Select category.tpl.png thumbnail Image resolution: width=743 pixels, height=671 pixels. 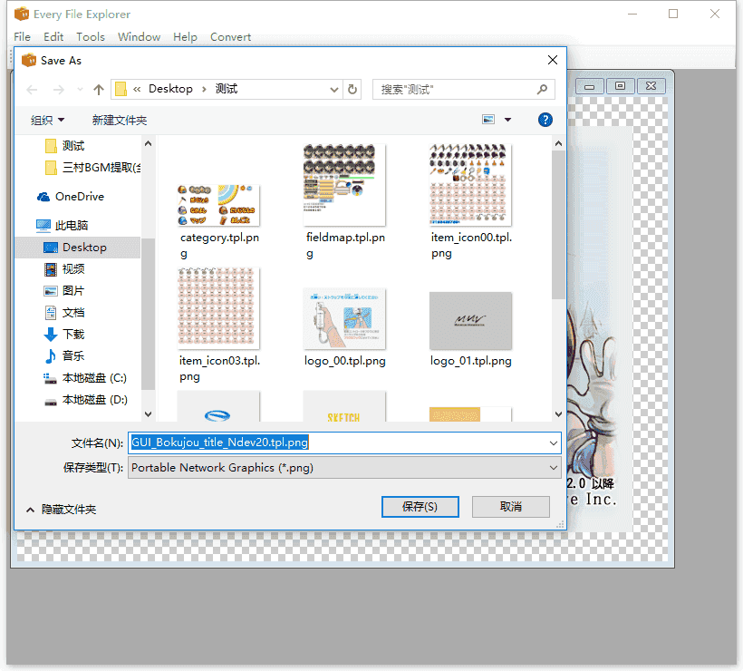coord(218,206)
